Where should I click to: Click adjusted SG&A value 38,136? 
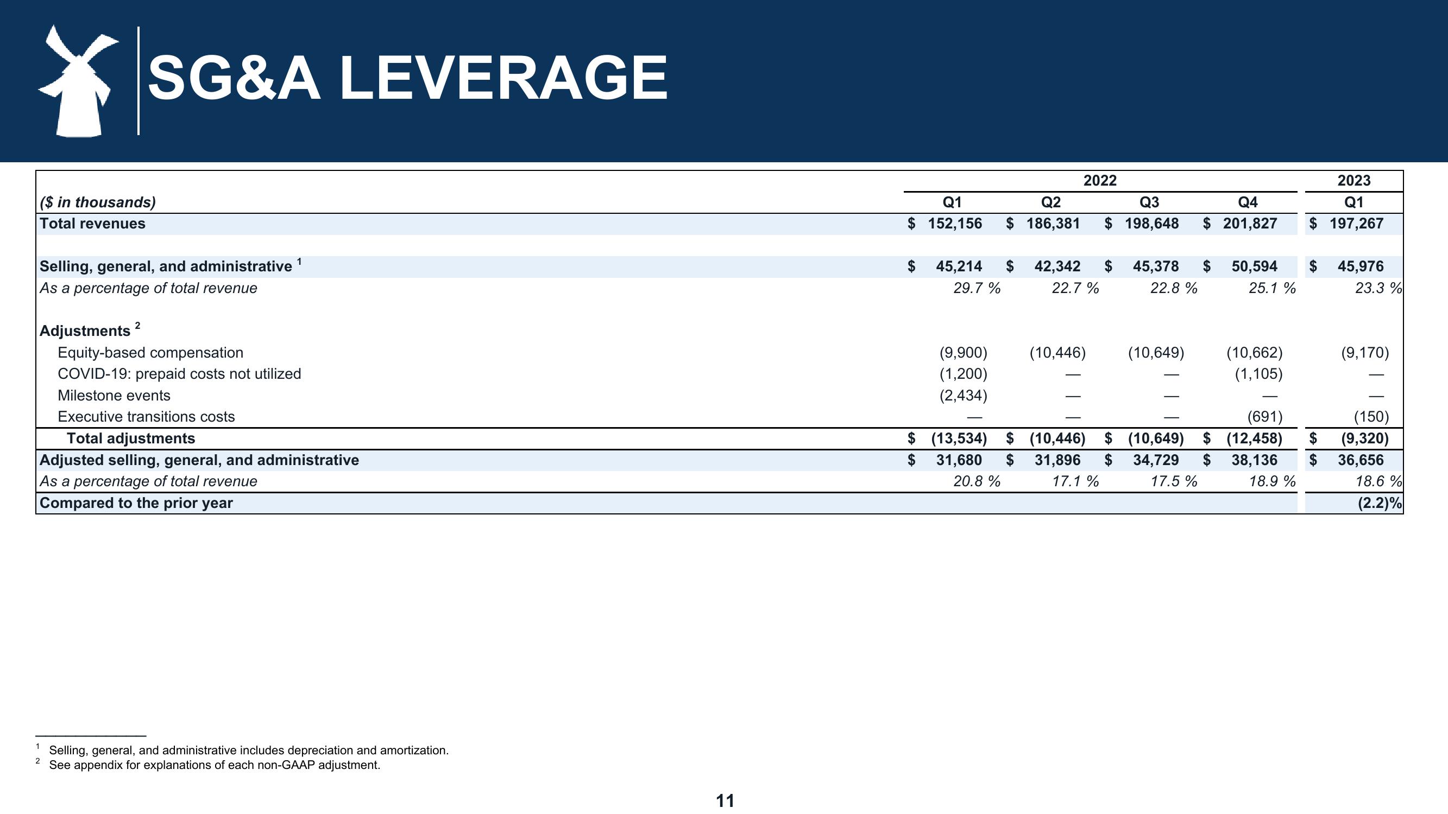pos(1254,460)
